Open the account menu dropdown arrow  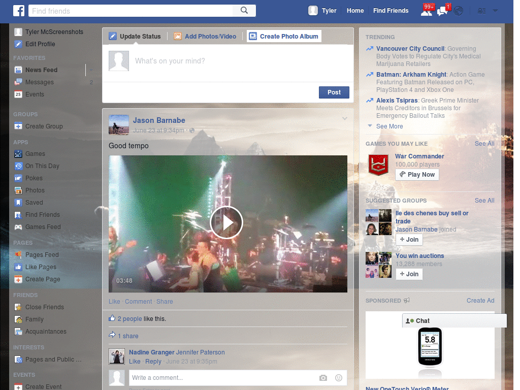(495, 11)
